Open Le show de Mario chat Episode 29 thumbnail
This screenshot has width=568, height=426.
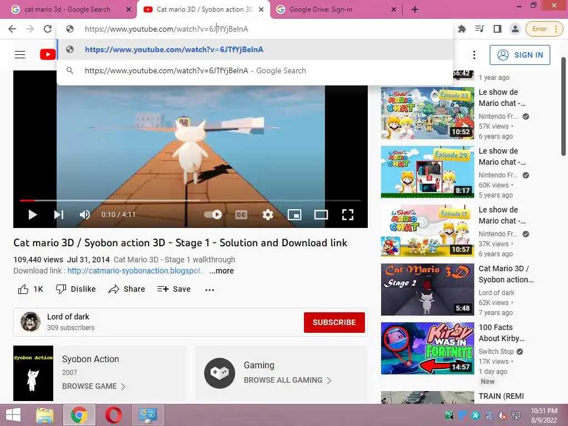(x=428, y=172)
